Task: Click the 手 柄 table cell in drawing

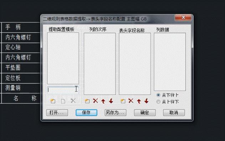Action: coord(21,27)
